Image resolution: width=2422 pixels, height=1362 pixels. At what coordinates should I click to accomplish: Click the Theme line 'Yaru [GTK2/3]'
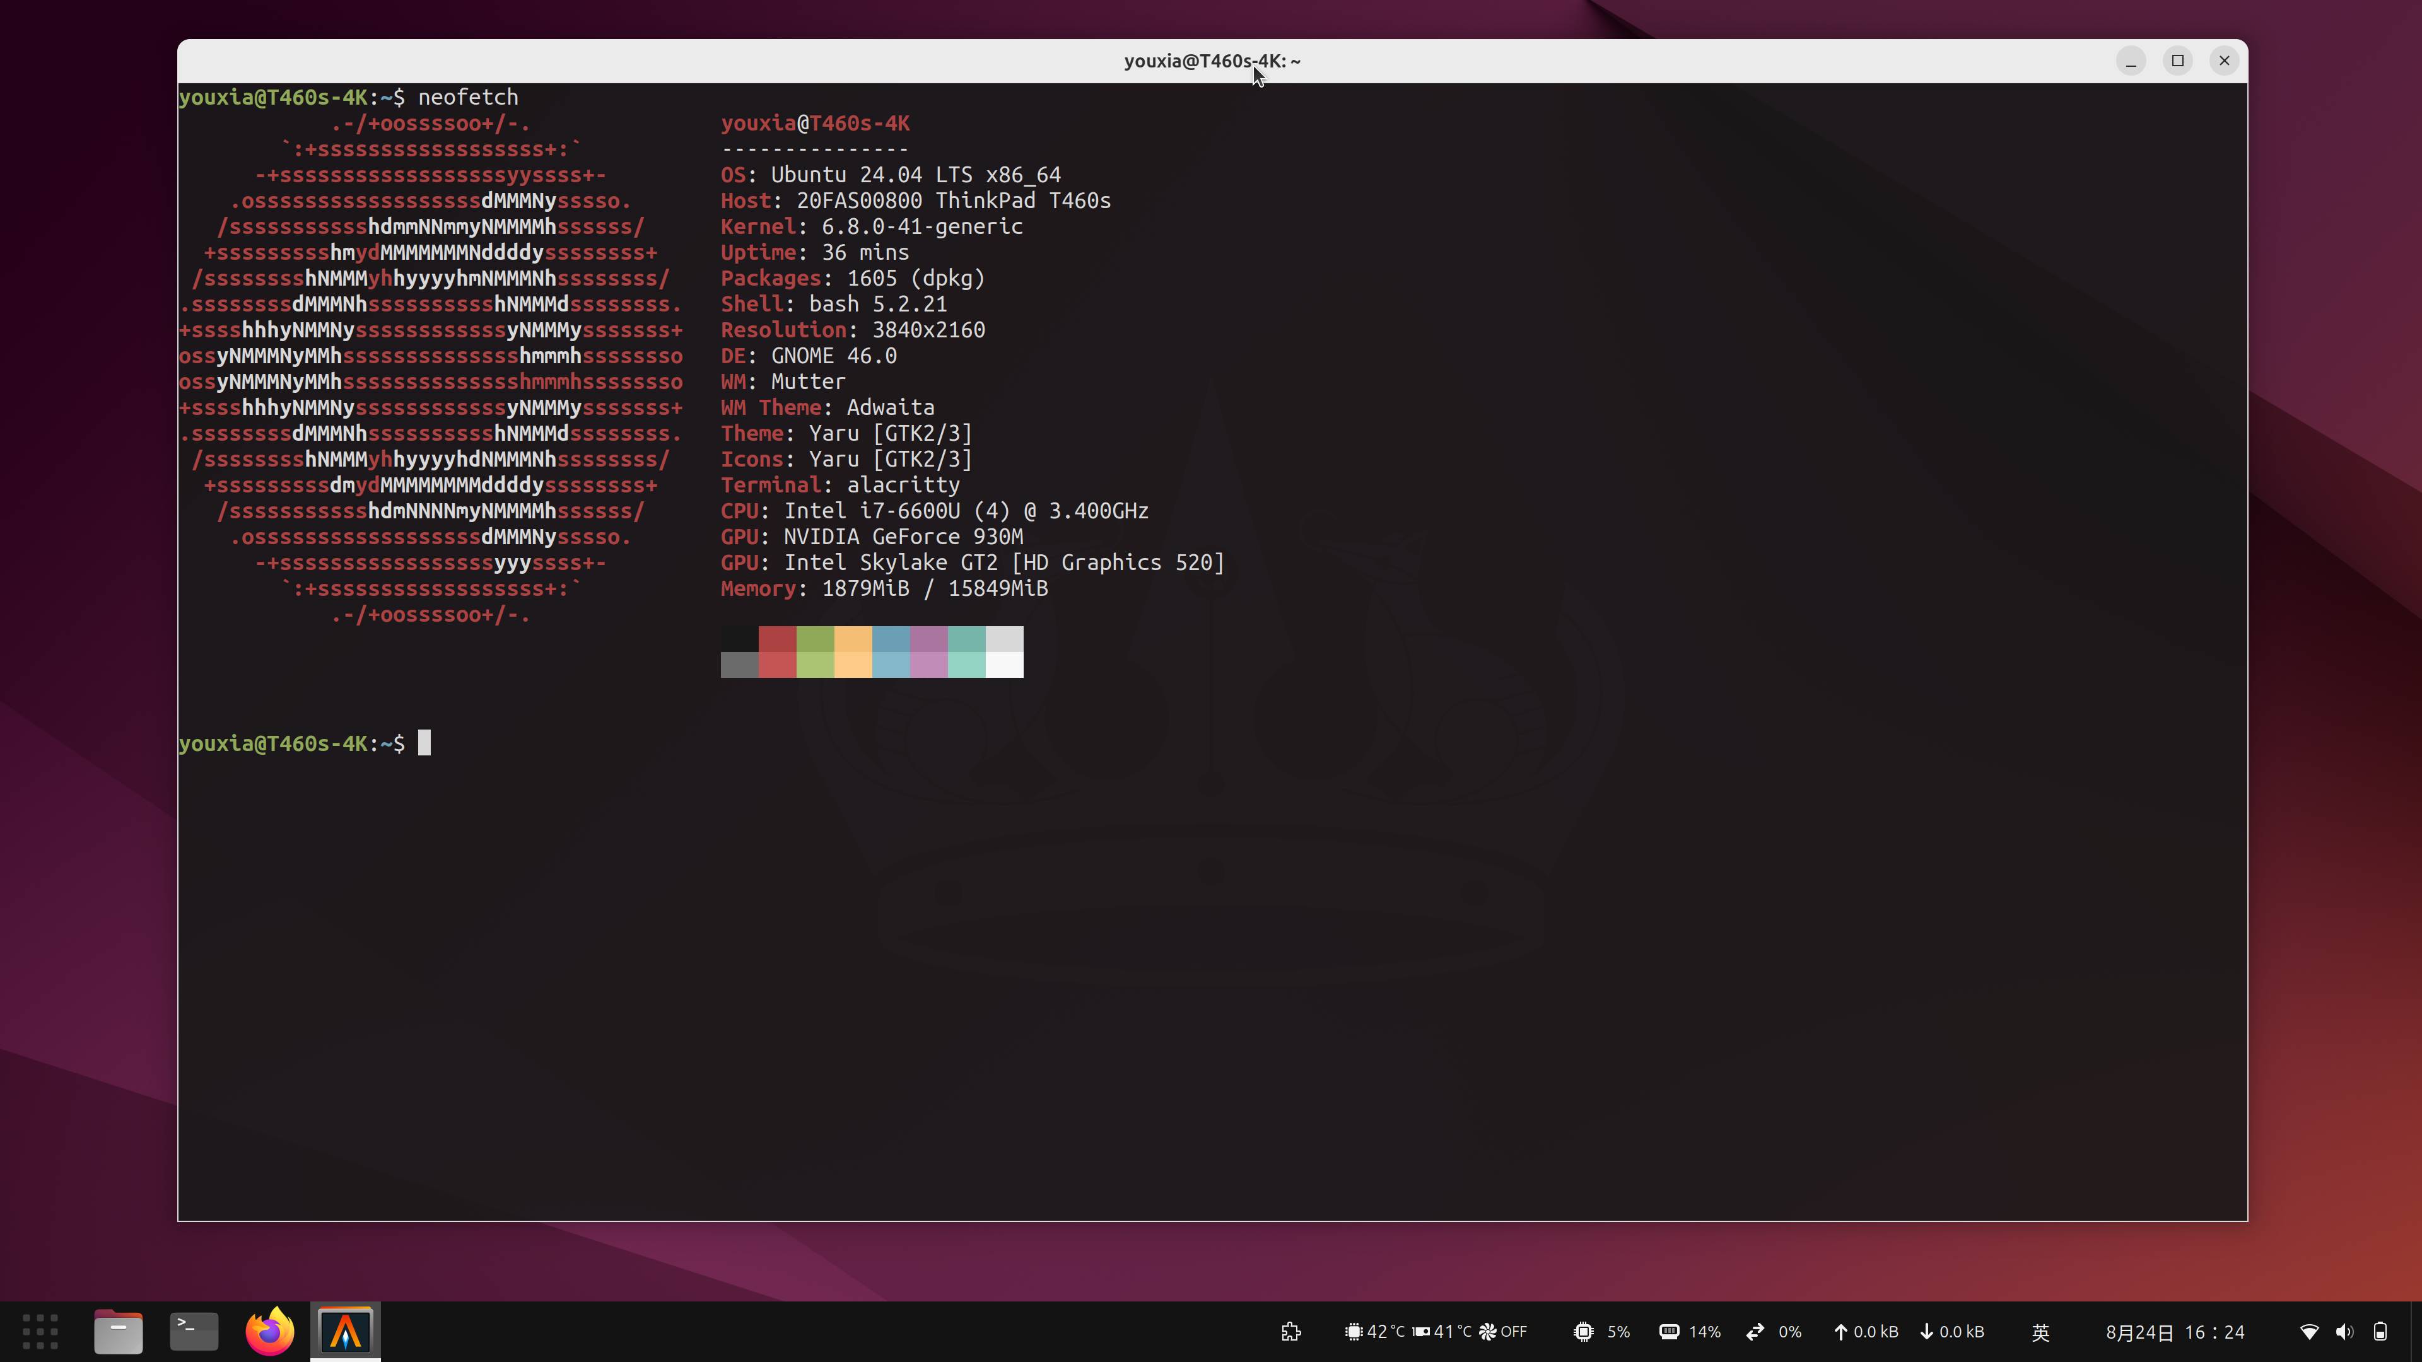coord(891,433)
